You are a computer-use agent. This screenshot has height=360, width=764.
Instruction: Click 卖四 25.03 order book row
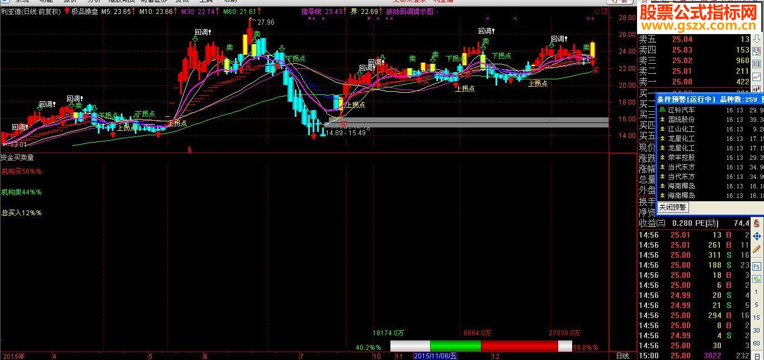(x=694, y=50)
